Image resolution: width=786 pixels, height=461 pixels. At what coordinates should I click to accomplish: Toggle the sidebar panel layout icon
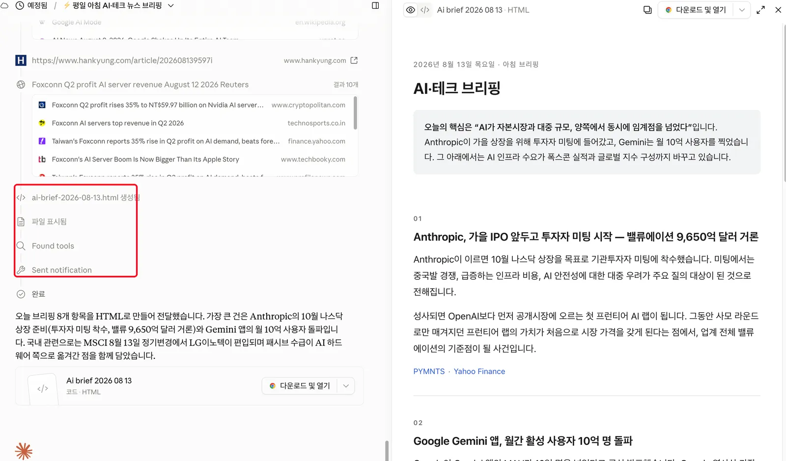pyautogui.click(x=375, y=6)
